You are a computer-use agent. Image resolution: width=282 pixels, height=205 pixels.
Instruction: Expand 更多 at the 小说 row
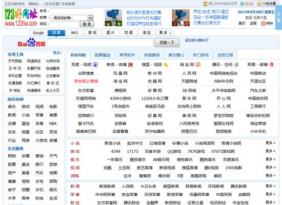tap(271, 143)
